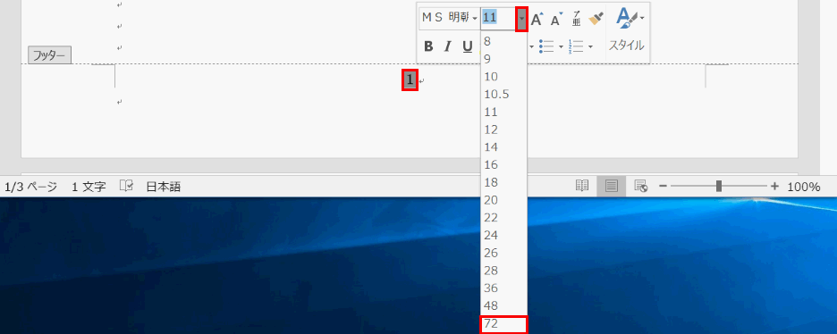Click the bulleted list icon
Image resolution: width=837 pixels, height=334 pixels.
point(546,46)
